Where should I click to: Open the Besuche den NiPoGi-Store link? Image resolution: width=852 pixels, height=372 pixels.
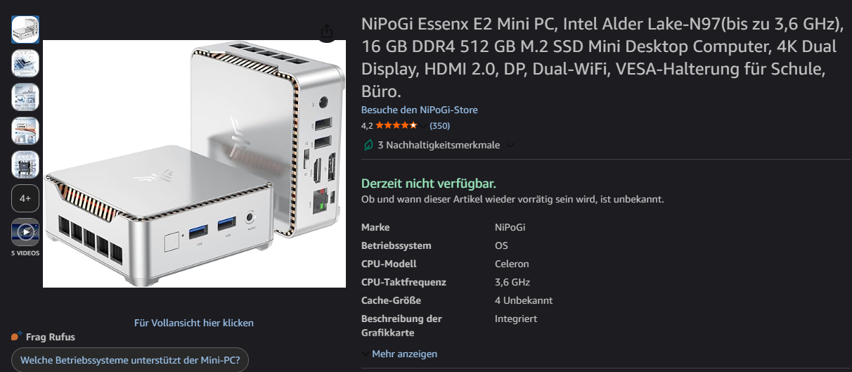[x=420, y=110]
